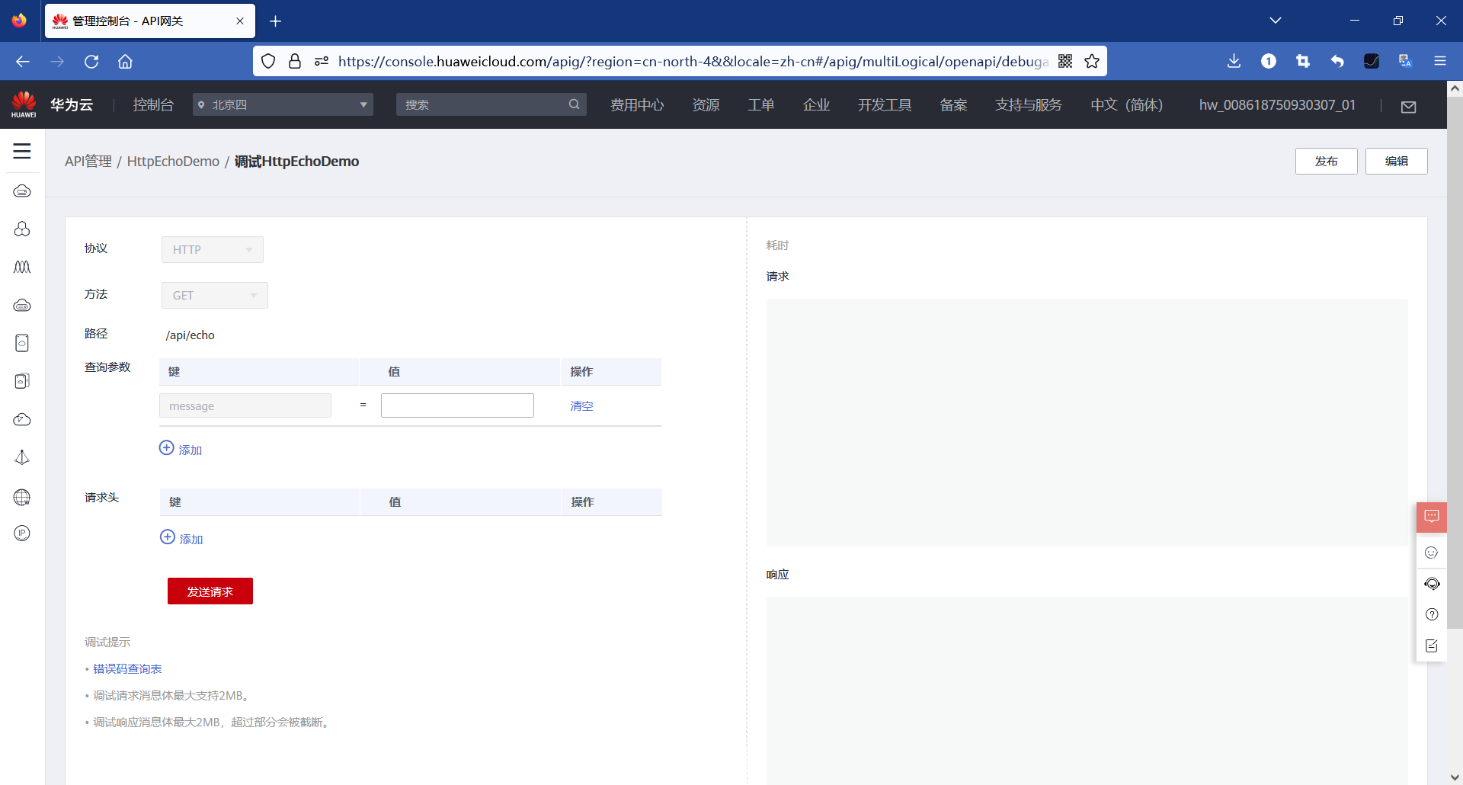The width and height of the screenshot is (1463, 785).
Task: Open the red feedback chat icon
Action: click(1432, 517)
